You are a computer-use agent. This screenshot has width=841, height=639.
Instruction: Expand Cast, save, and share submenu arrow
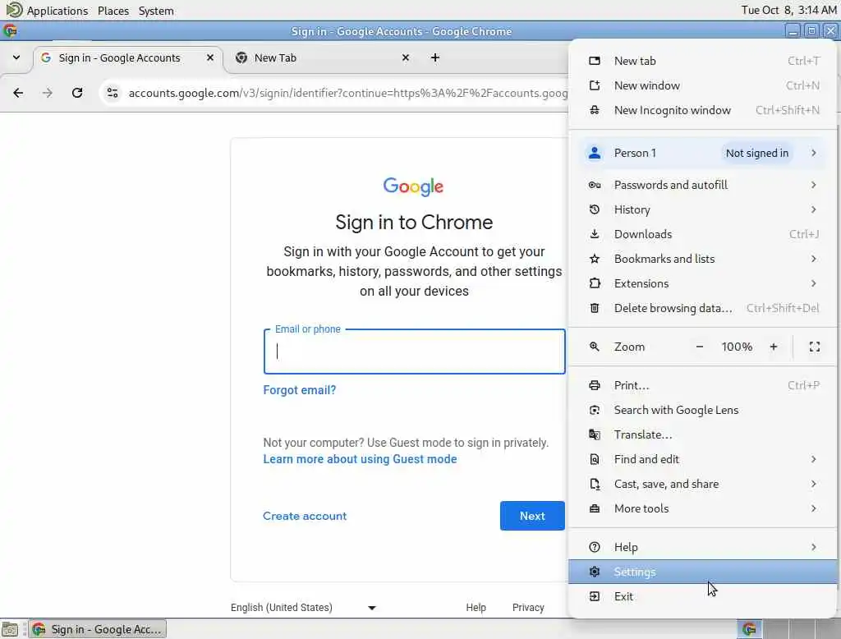(814, 484)
